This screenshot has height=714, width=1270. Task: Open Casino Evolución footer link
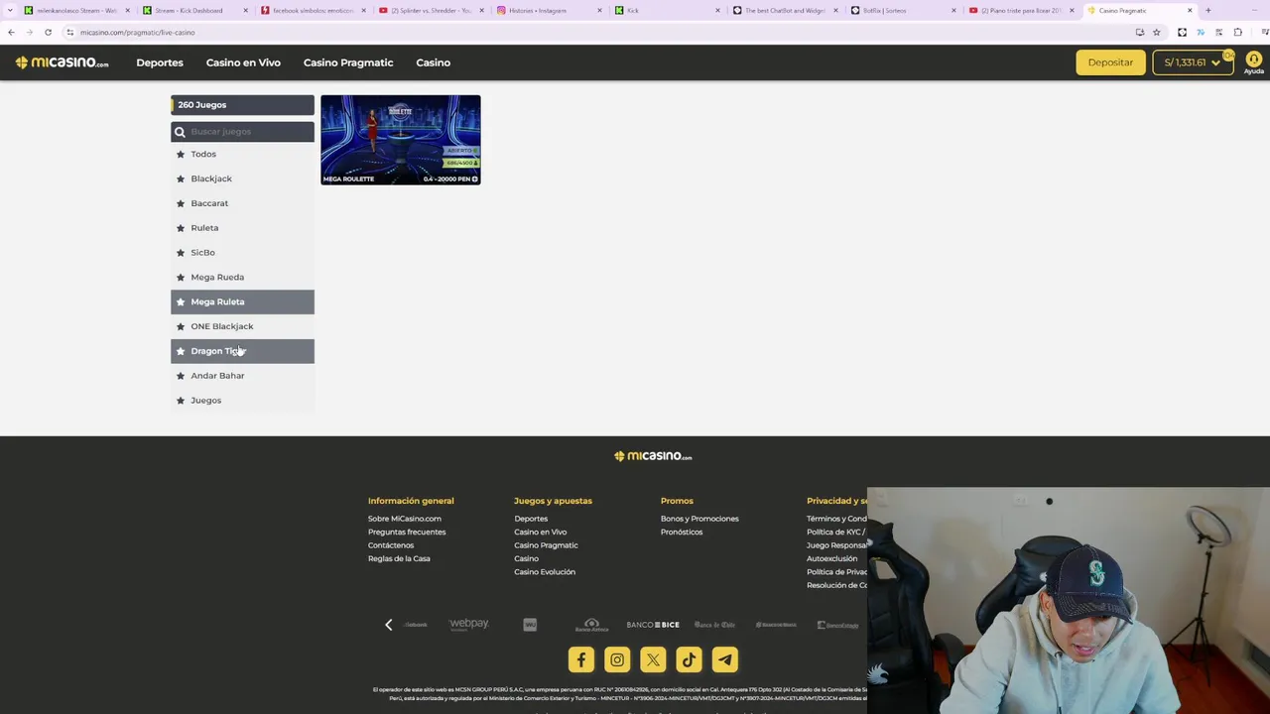(x=545, y=572)
